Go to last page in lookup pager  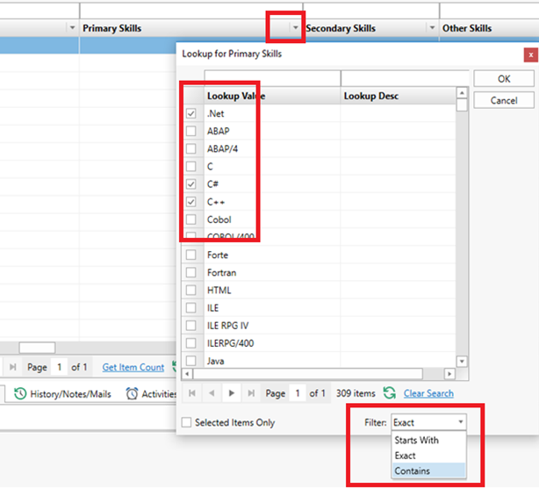click(251, 393)
